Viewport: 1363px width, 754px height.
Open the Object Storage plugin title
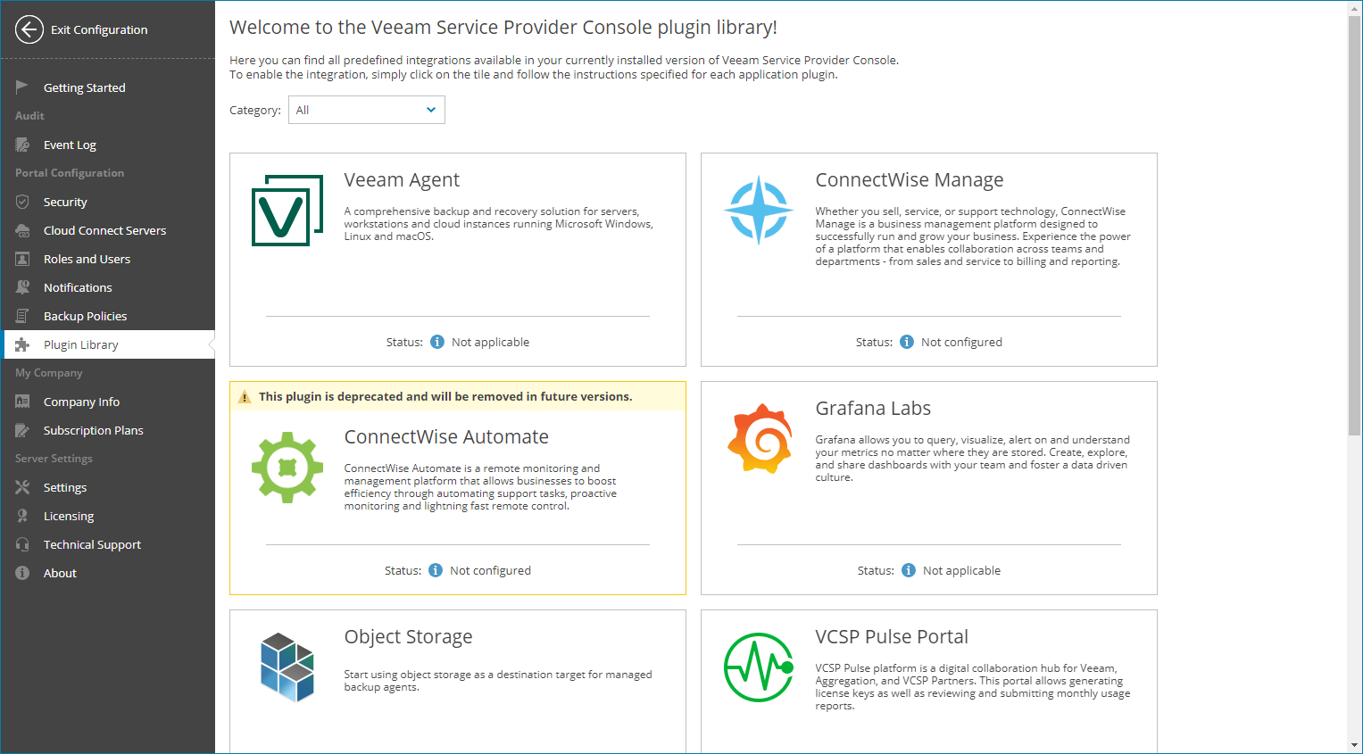point(408,637)
